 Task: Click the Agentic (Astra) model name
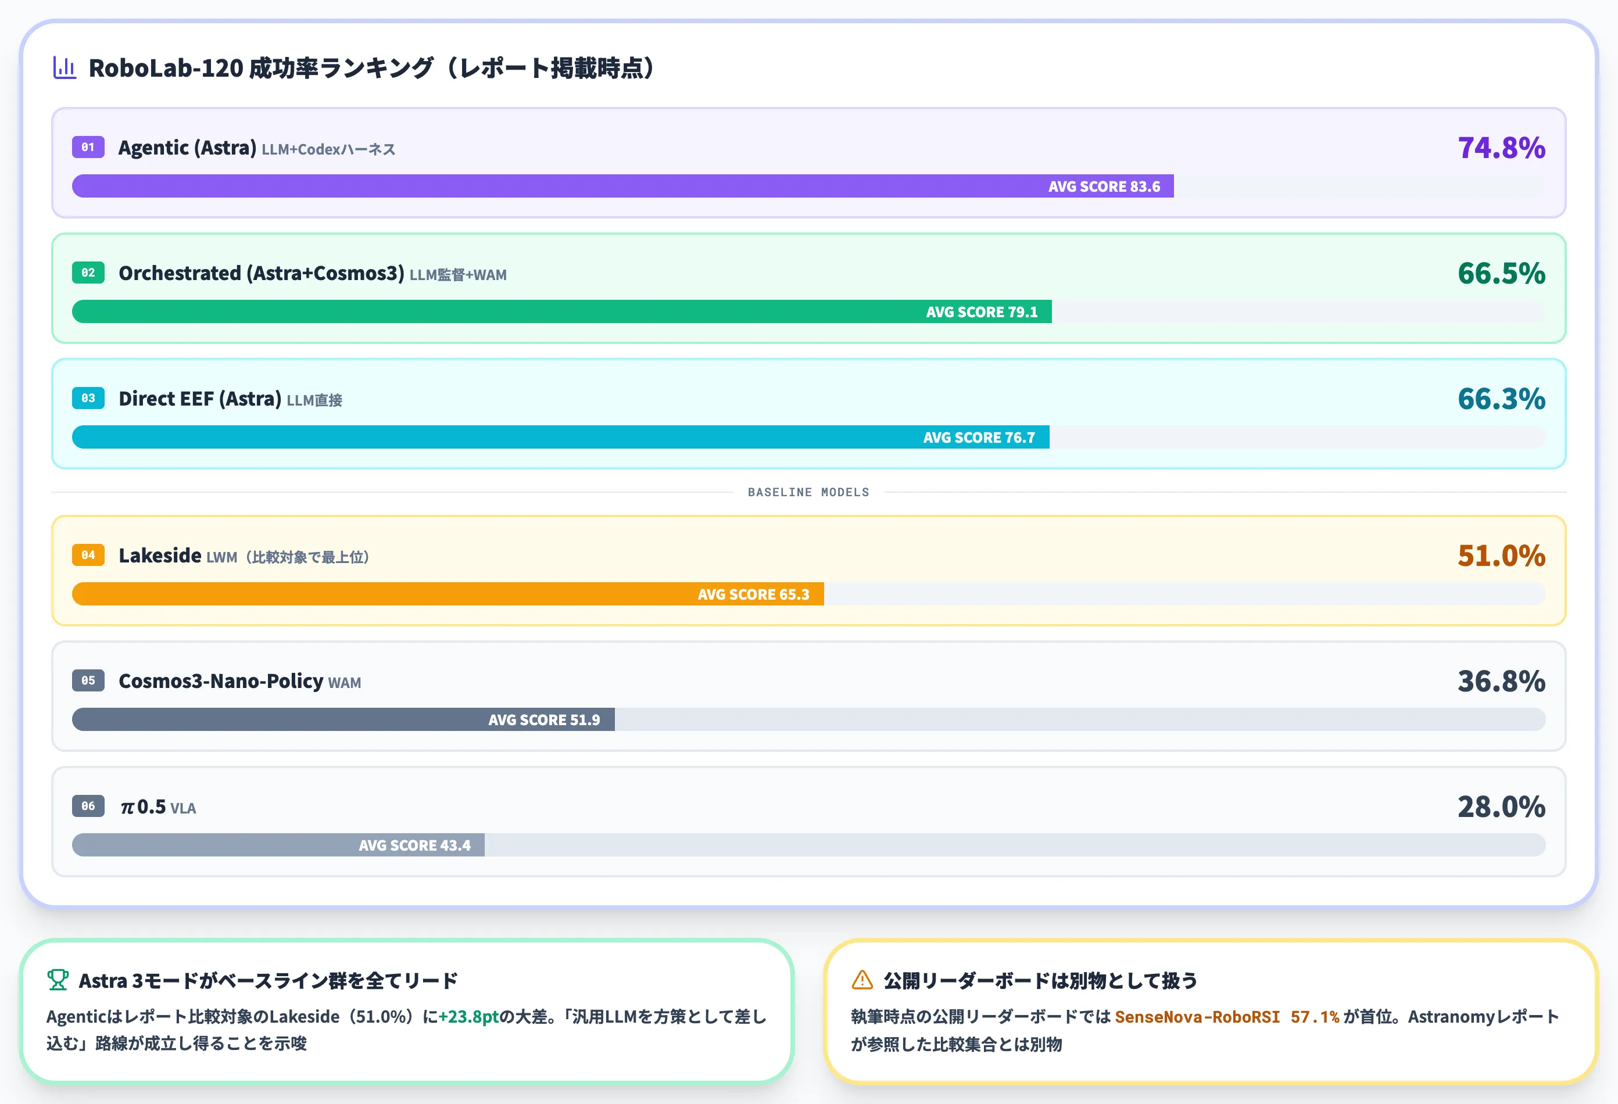click(x=187, y=148)
